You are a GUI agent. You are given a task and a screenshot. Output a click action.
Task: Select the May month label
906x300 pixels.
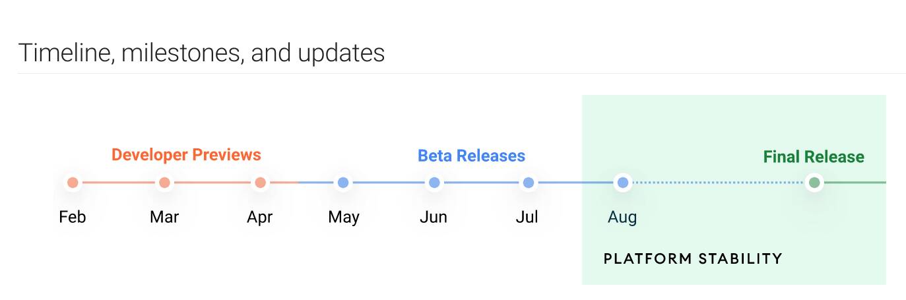click(x=344, y=218)
